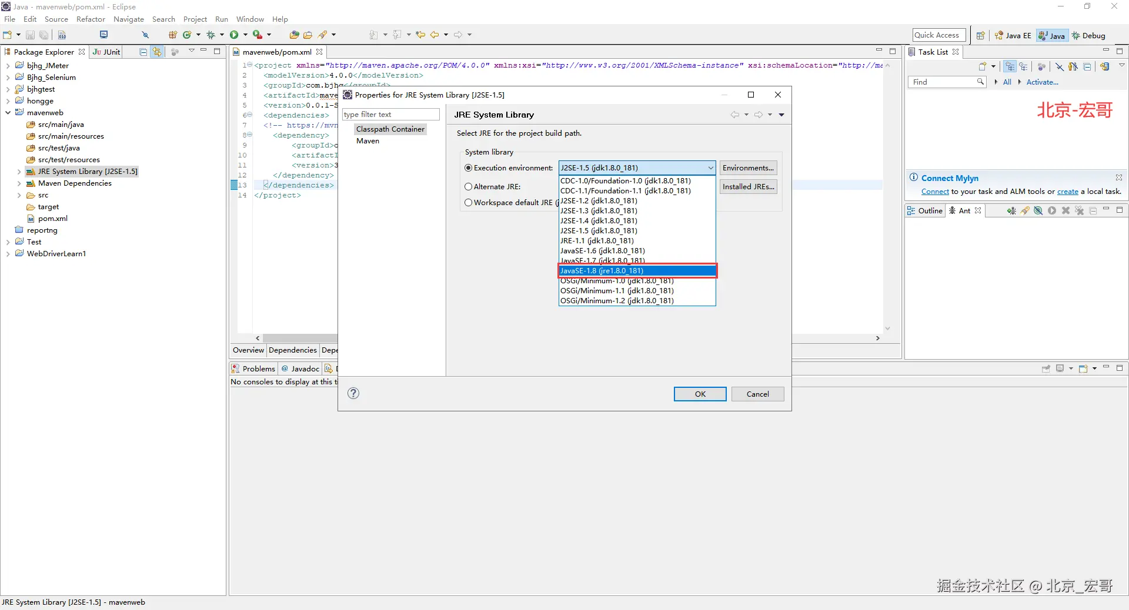Image resolution: width=1129 pixels, height=610 pixels.
Task: Switch to the Outline tab
Action: click(925, 211)
